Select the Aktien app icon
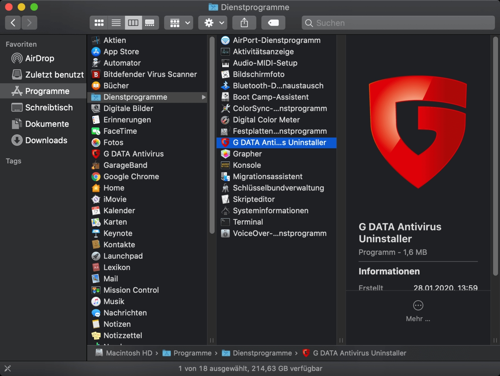The width and height of the screenshot is (500, 376). pos(96,40)
